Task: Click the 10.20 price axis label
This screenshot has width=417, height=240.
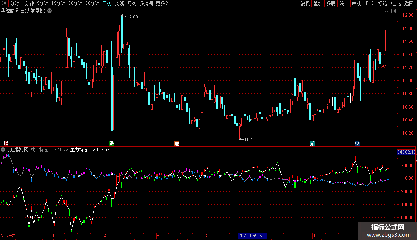Action: [408, 133]
